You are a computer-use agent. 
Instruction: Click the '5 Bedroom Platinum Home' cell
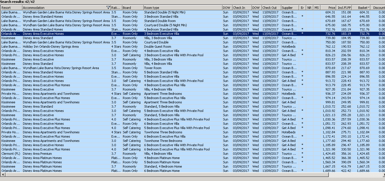(162, 162)
